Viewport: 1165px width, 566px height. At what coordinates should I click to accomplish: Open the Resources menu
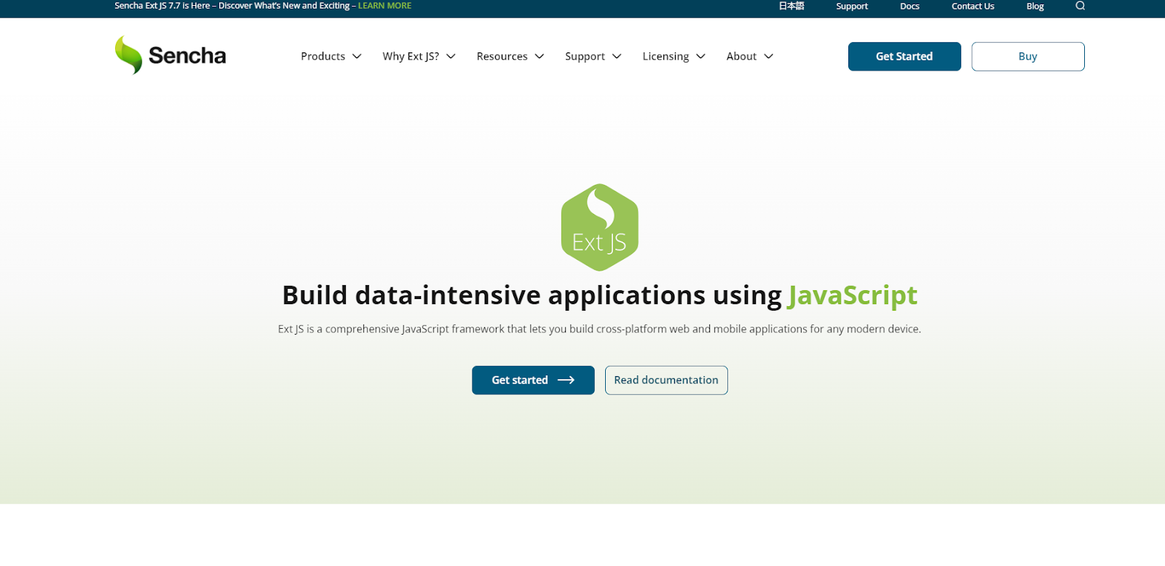502,56
